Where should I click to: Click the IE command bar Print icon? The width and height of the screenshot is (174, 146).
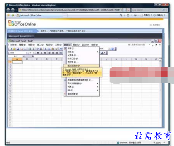pos(135,15)
